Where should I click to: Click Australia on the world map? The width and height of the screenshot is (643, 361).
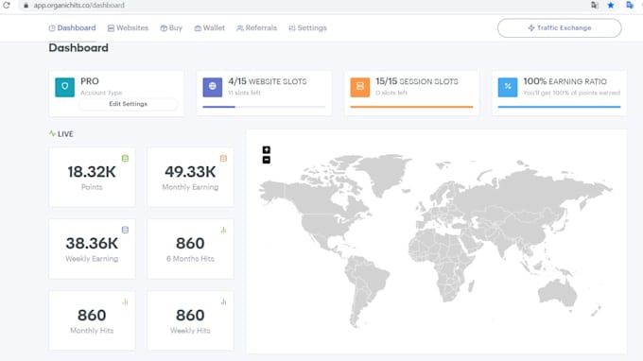pyautogui.click(x=557, y=292)
